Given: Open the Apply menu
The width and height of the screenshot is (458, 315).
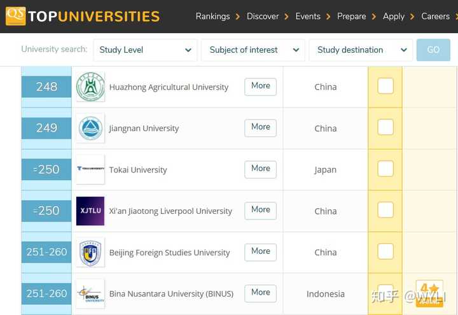Looking at the screenshot, I should pos(394,17).
